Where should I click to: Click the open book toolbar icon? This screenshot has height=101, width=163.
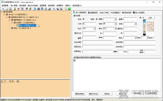tap(7, 9)
